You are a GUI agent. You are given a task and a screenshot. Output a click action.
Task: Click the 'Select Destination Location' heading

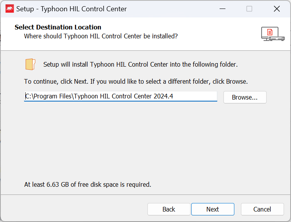(x=58, y=27)
